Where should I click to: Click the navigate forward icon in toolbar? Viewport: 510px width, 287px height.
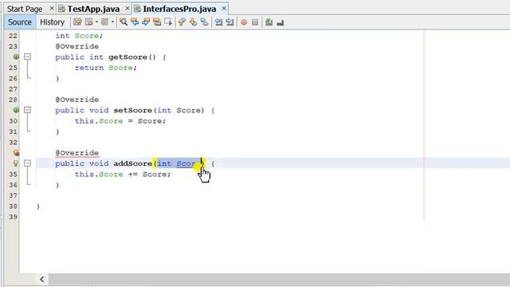pyautogui.click(x=104, y=22)
